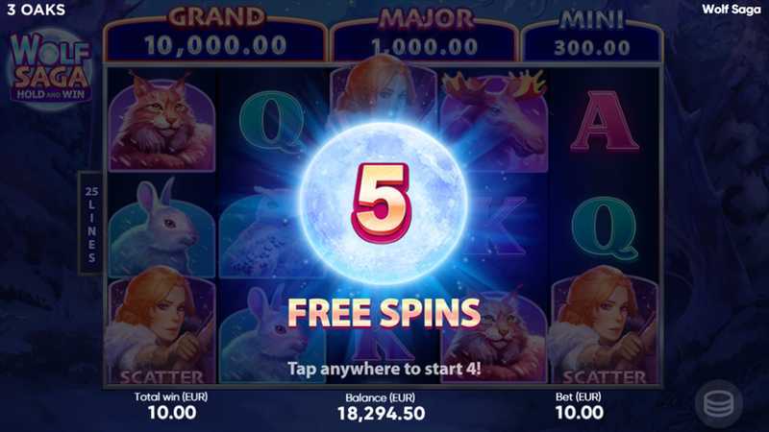Image resolution: width=769 pixels, height=432 pixels.
Task: Click the red A symbol on fifth reel
Action: 605,121
